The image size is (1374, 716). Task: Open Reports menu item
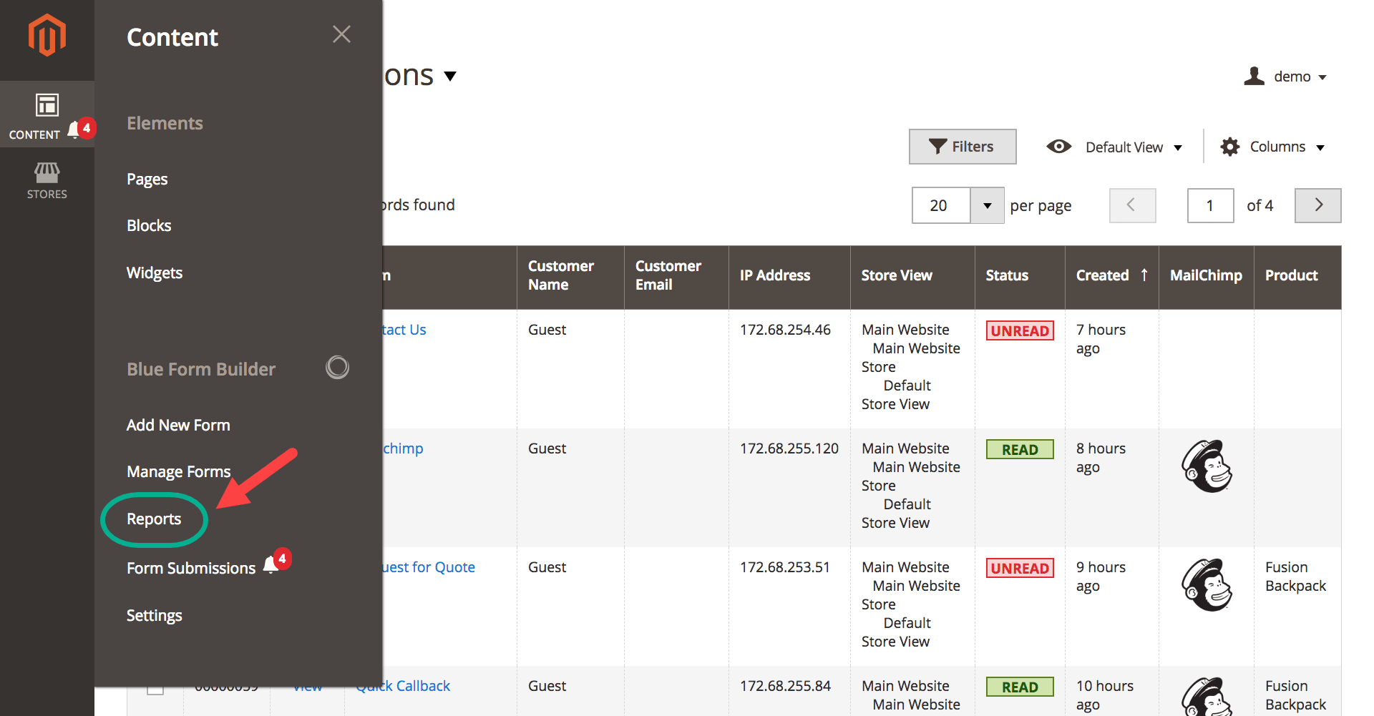click(154, 519)
